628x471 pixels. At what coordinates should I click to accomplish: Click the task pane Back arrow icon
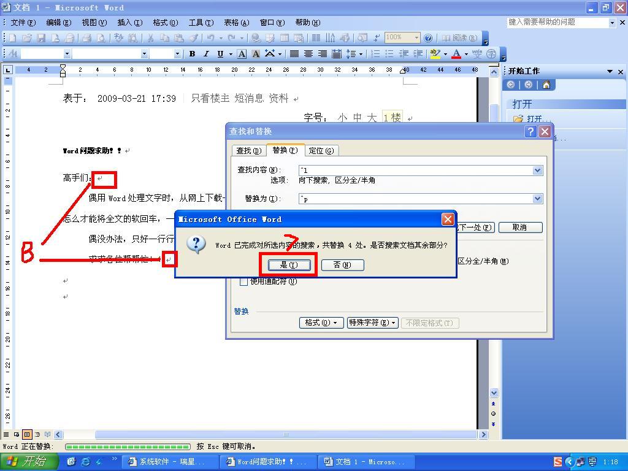(x=511, y=85)
